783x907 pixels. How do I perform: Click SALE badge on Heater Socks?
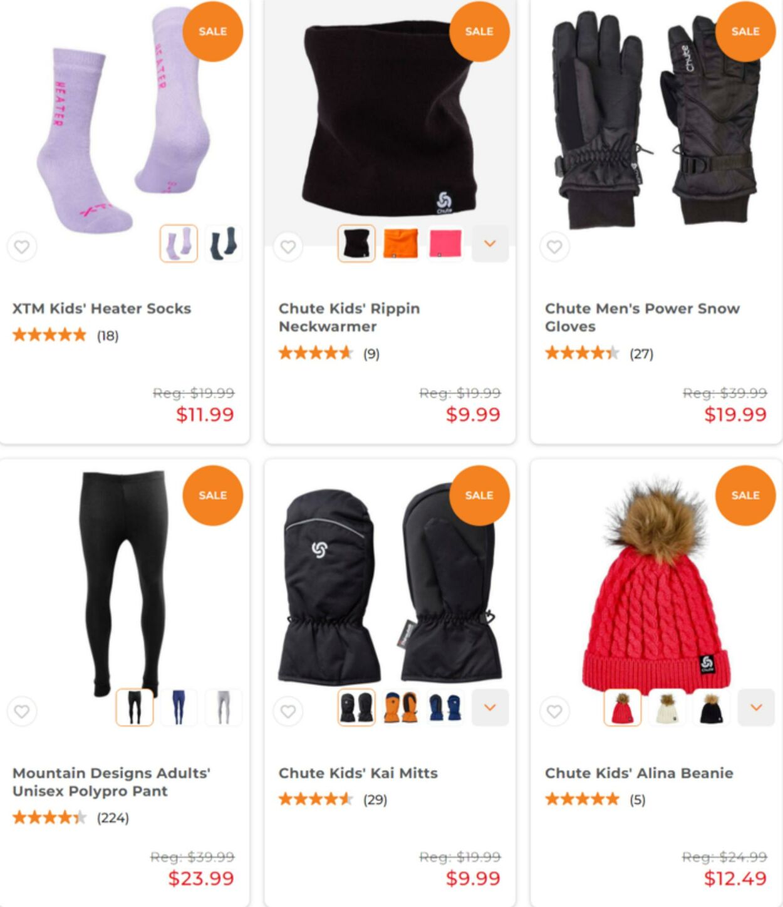click(212, 31)
